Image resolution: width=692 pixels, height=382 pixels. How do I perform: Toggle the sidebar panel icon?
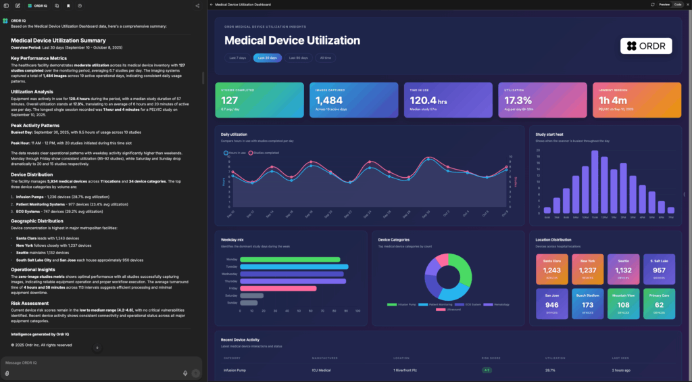tap(7, 5)
